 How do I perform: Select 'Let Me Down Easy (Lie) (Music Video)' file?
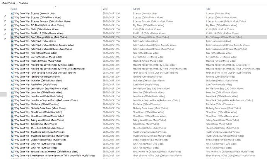click(41, 88)
